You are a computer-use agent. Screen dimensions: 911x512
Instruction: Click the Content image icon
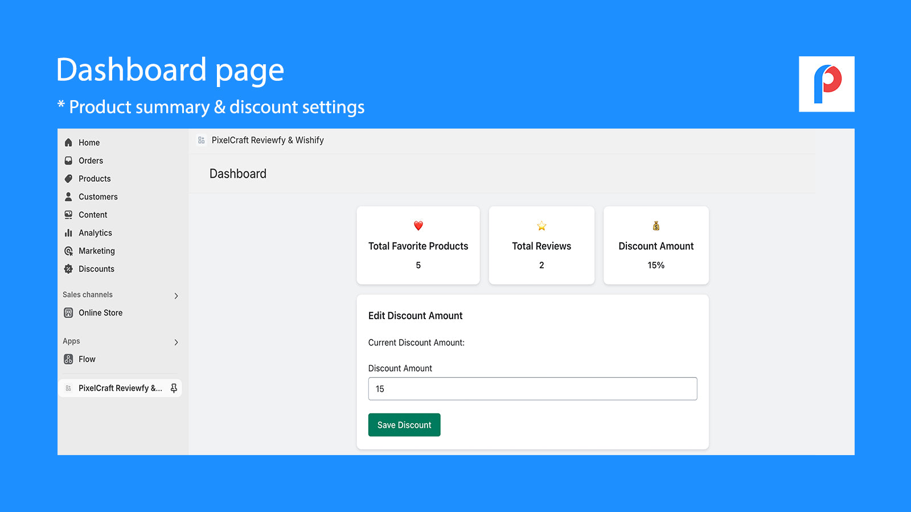pyautogui.click(x=68, y=215)
